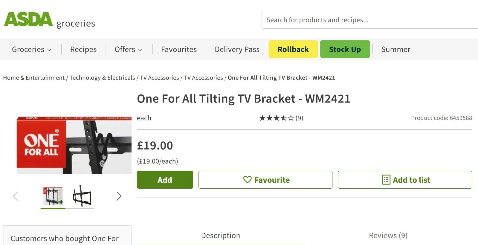Select the second product thumbnail image
The width and height of the screenshot is (478, 245).
[x=82, y=196]
